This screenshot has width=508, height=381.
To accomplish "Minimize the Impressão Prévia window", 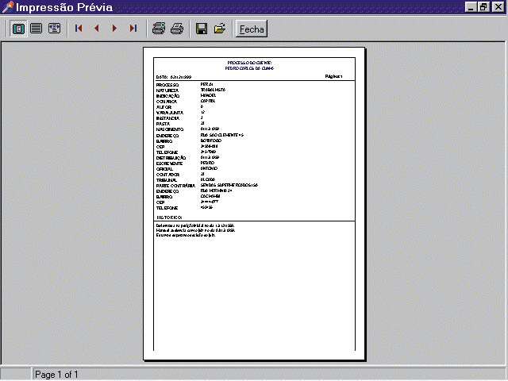I will 471,7.
